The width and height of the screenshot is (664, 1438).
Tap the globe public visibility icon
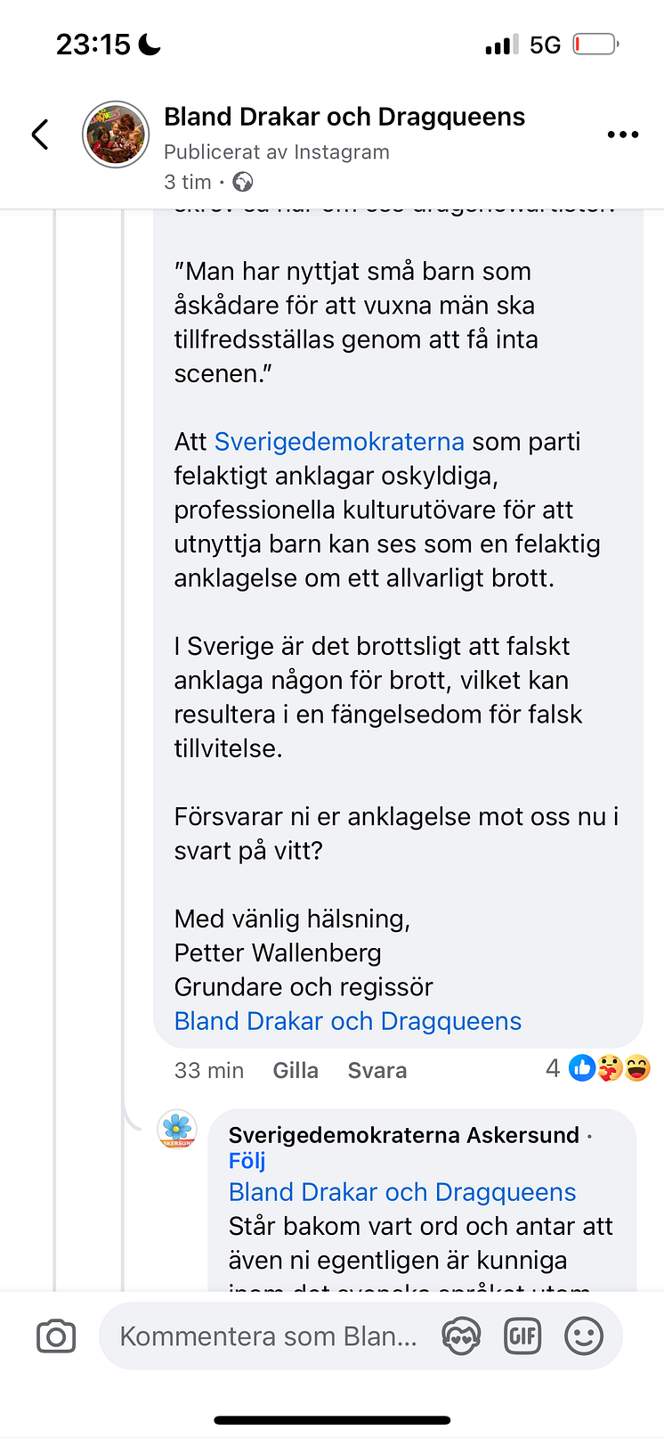243,182
